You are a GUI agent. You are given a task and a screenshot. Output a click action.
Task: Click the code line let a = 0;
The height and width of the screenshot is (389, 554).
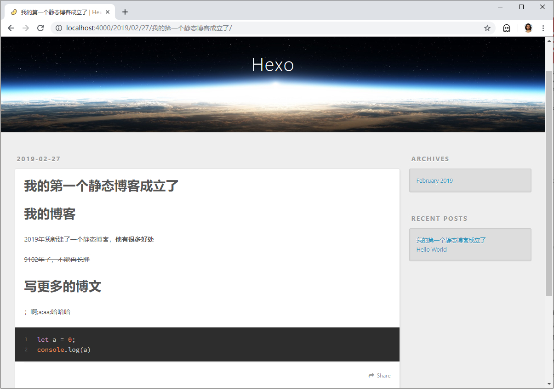click(x=56, y=339)
